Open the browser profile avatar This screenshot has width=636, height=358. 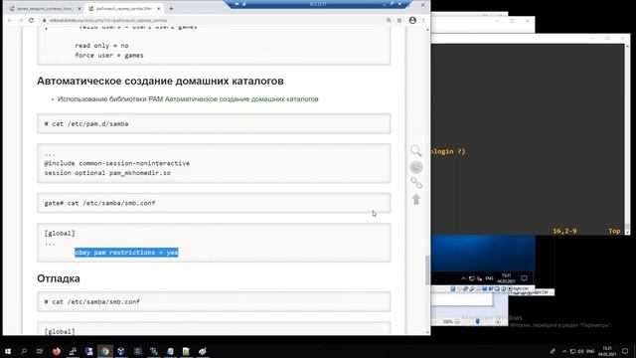tap(412, 20)
